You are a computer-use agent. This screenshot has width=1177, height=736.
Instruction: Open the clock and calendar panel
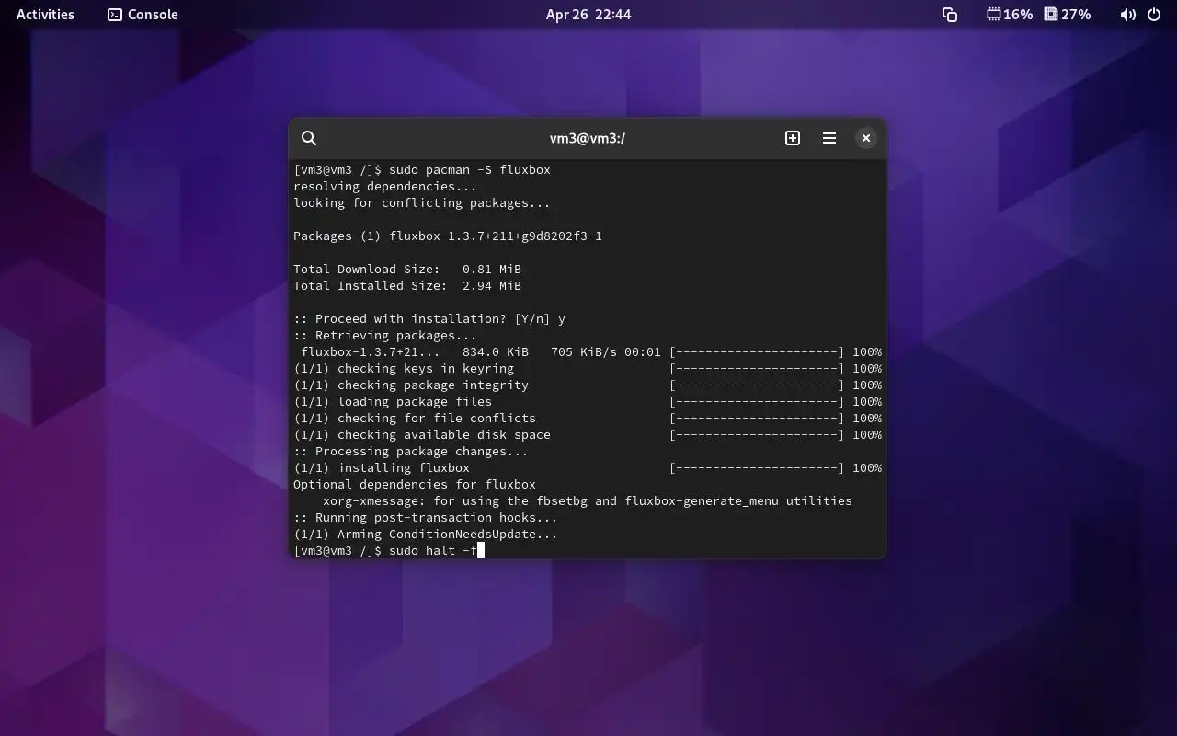pos(588,15)
